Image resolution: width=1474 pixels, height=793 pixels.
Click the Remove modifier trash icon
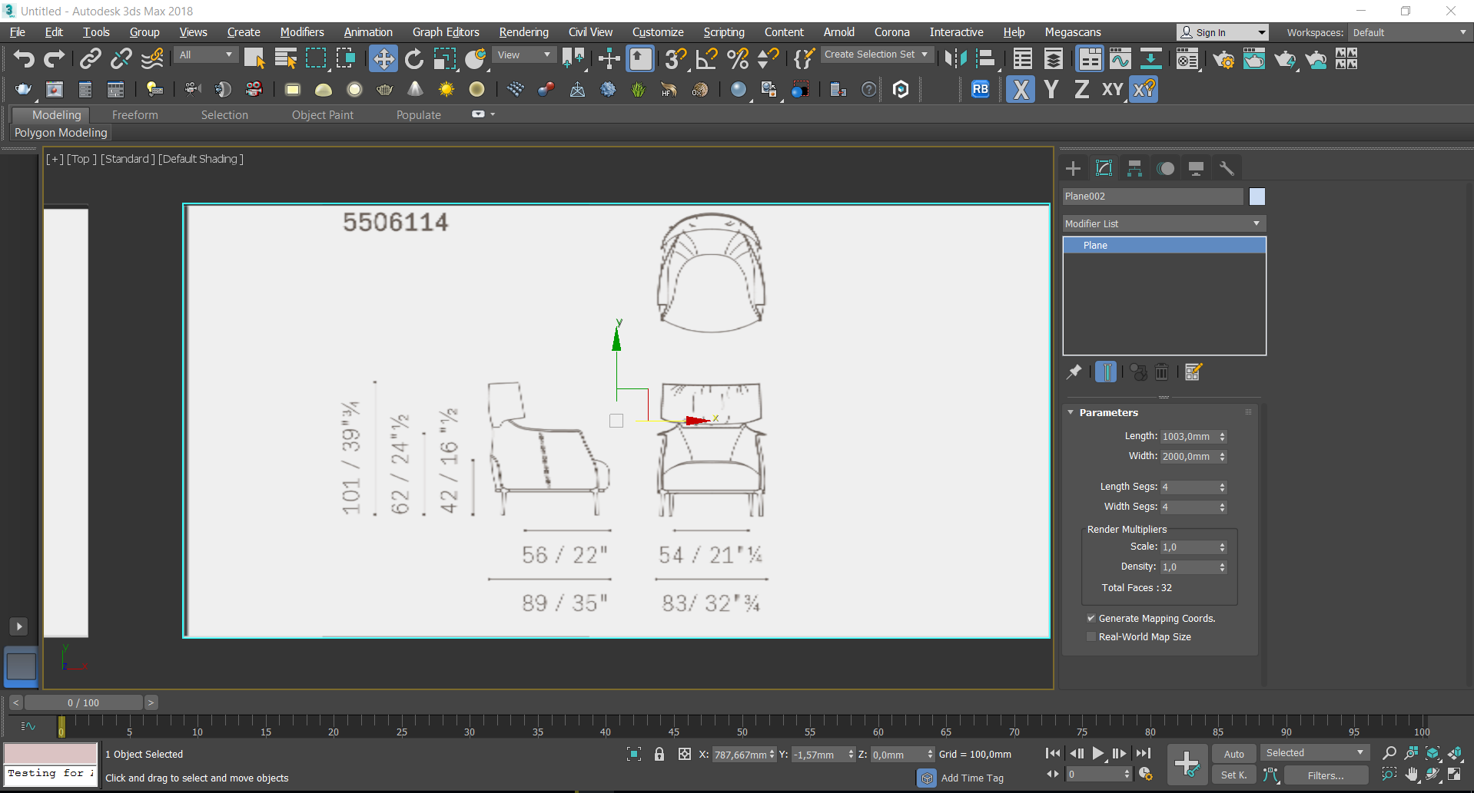(1162, 372)
